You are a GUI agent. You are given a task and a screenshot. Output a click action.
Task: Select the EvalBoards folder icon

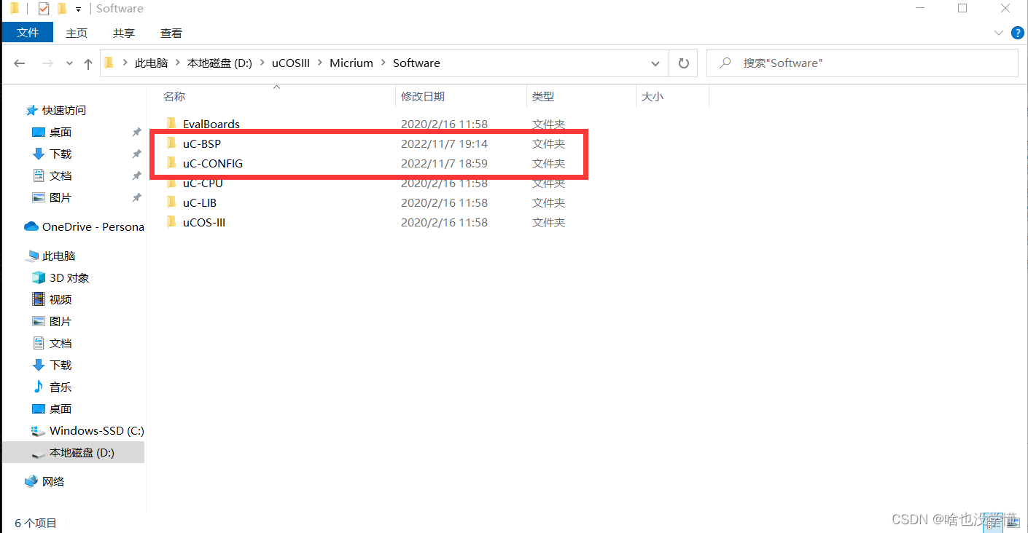coord(171,124)
